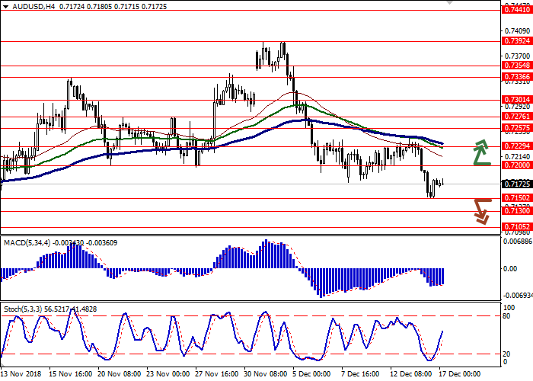Click the MACD 0.00 scale value
This screenshot has height=381, width=533.
point(510,268)
